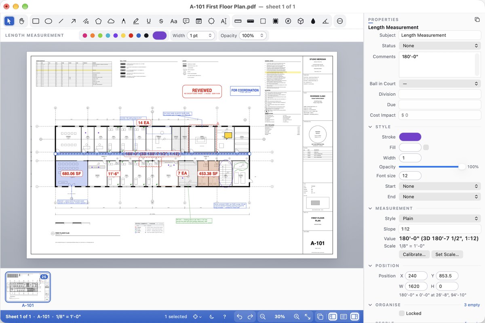Click the Calibrate... button
This screenshot has height=323, width=485.
414,254
